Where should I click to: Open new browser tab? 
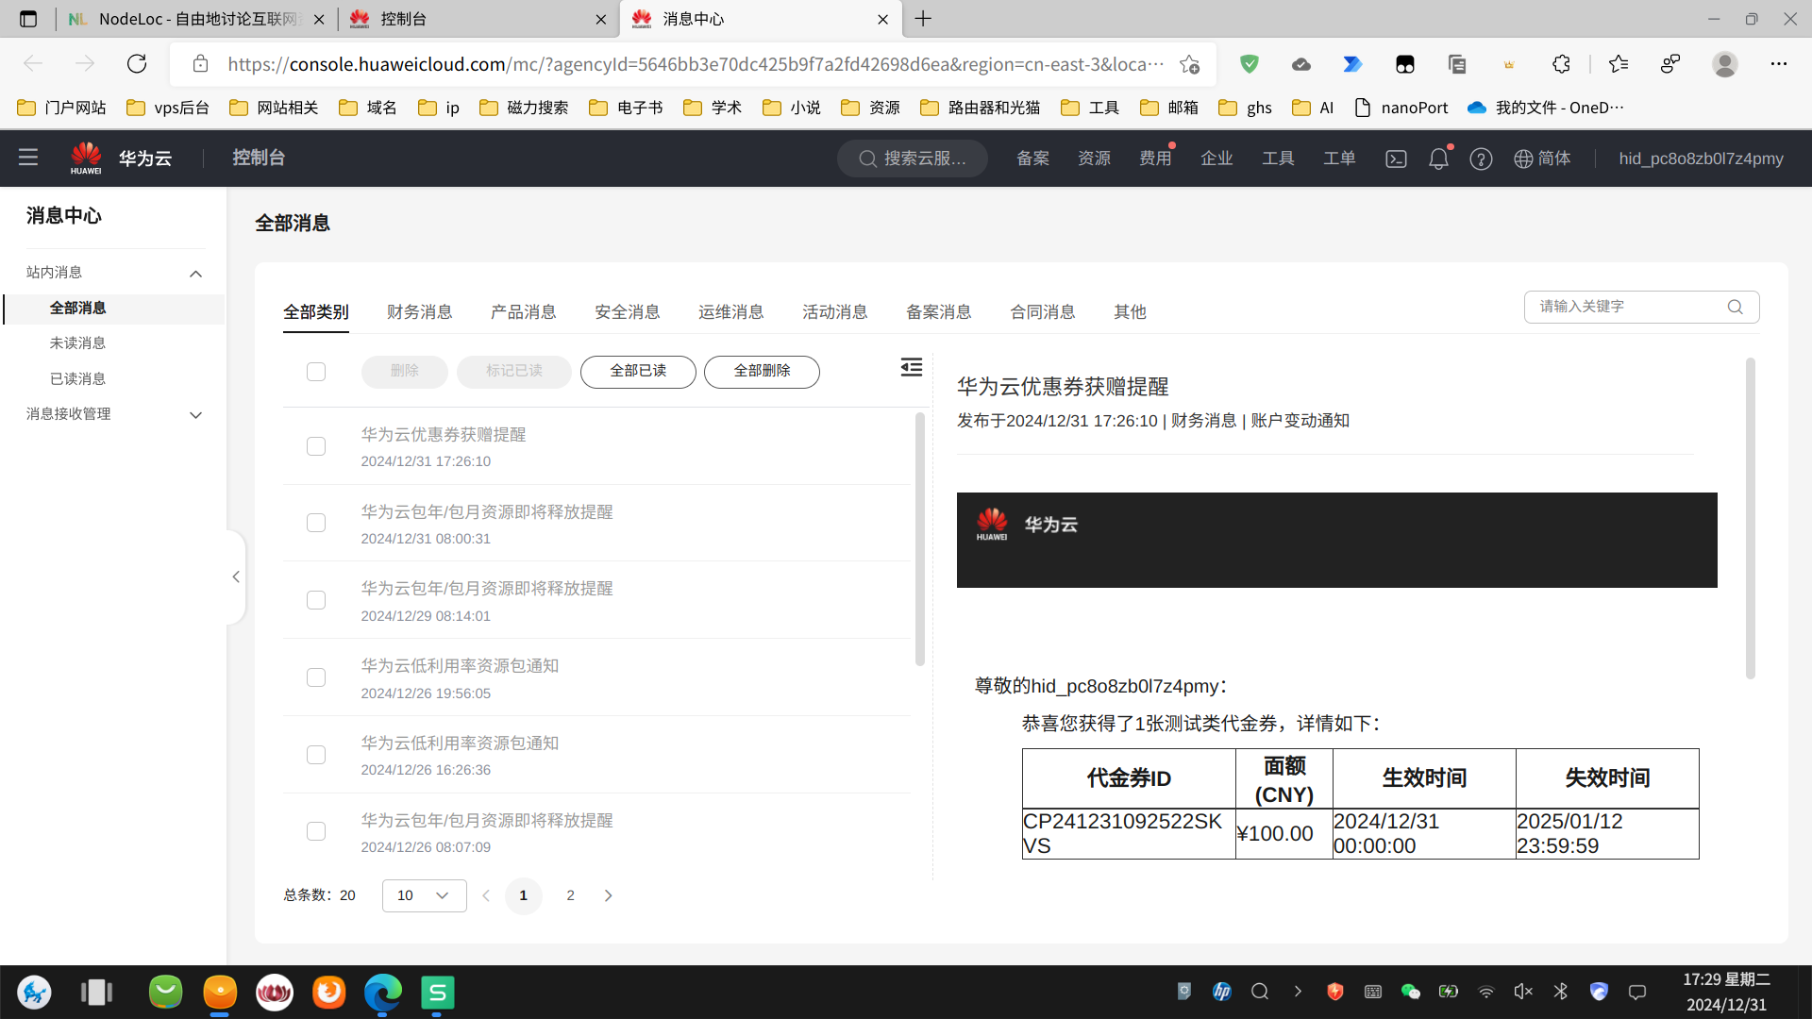(923, 19)
